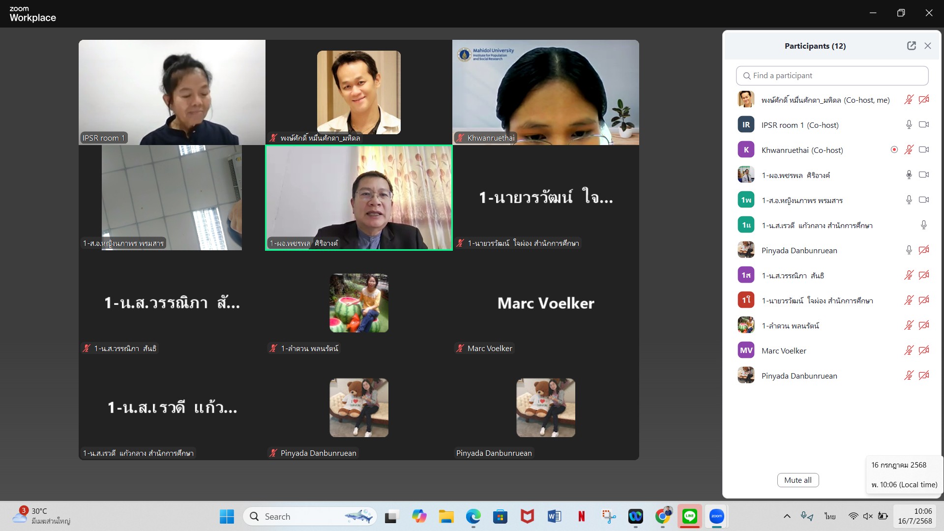Open LINE app from taskbar
This screenshot has width=944, height=531.
coord(689,516)
